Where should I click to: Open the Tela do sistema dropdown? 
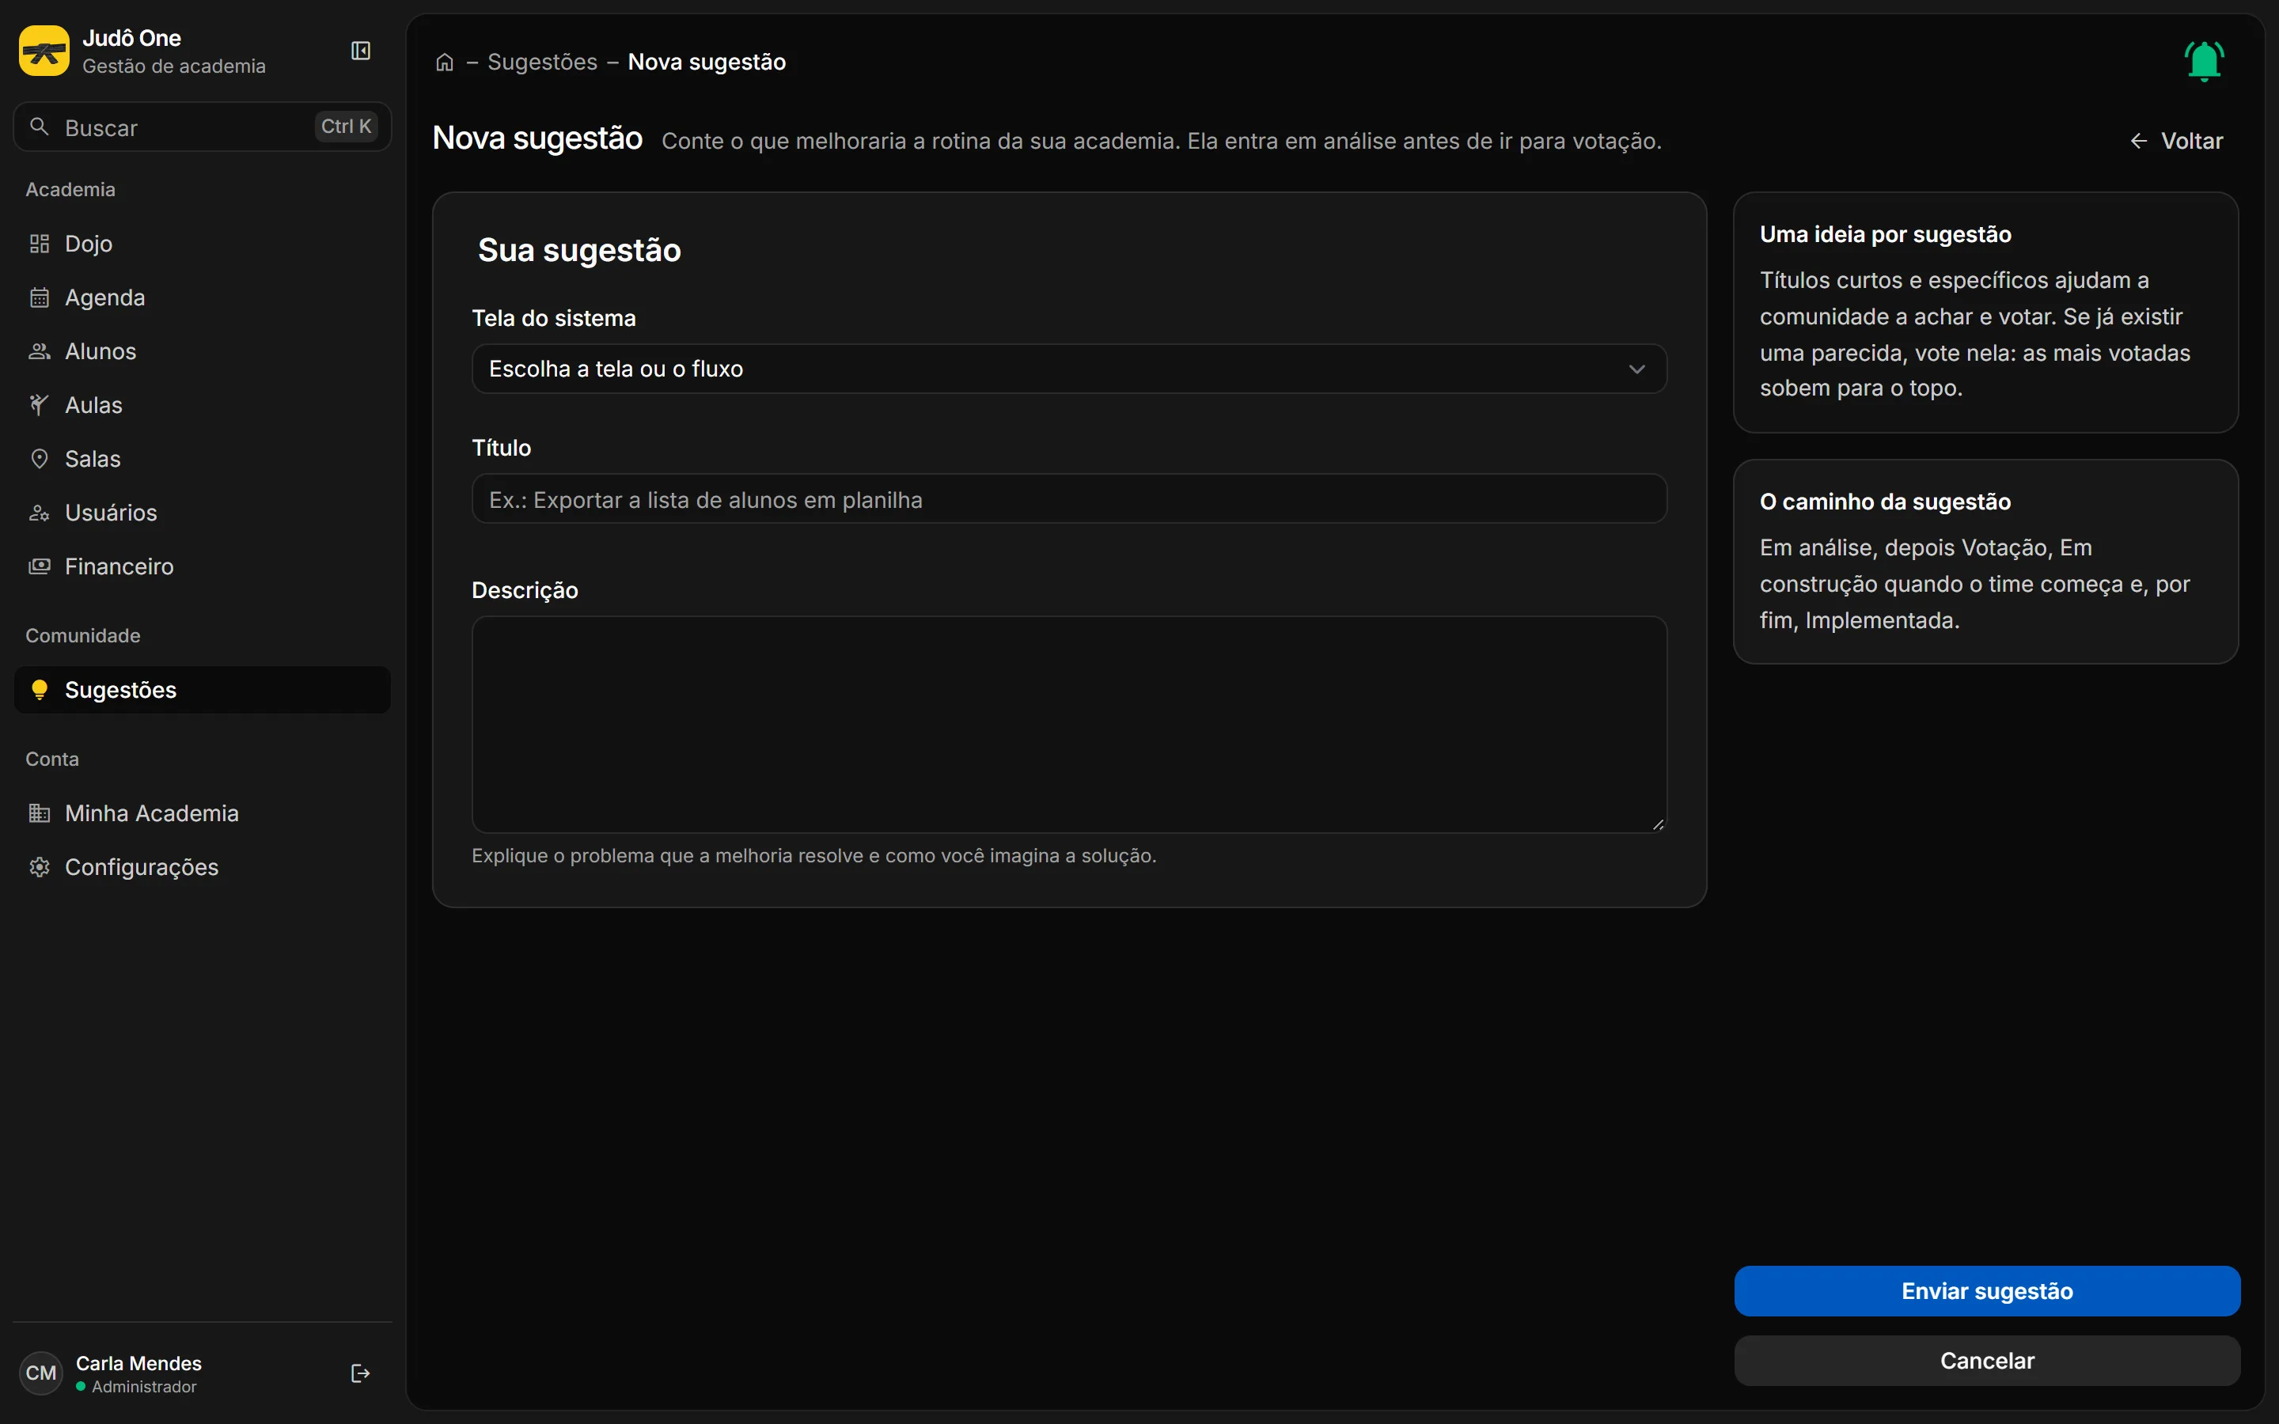click(1069, 368)
